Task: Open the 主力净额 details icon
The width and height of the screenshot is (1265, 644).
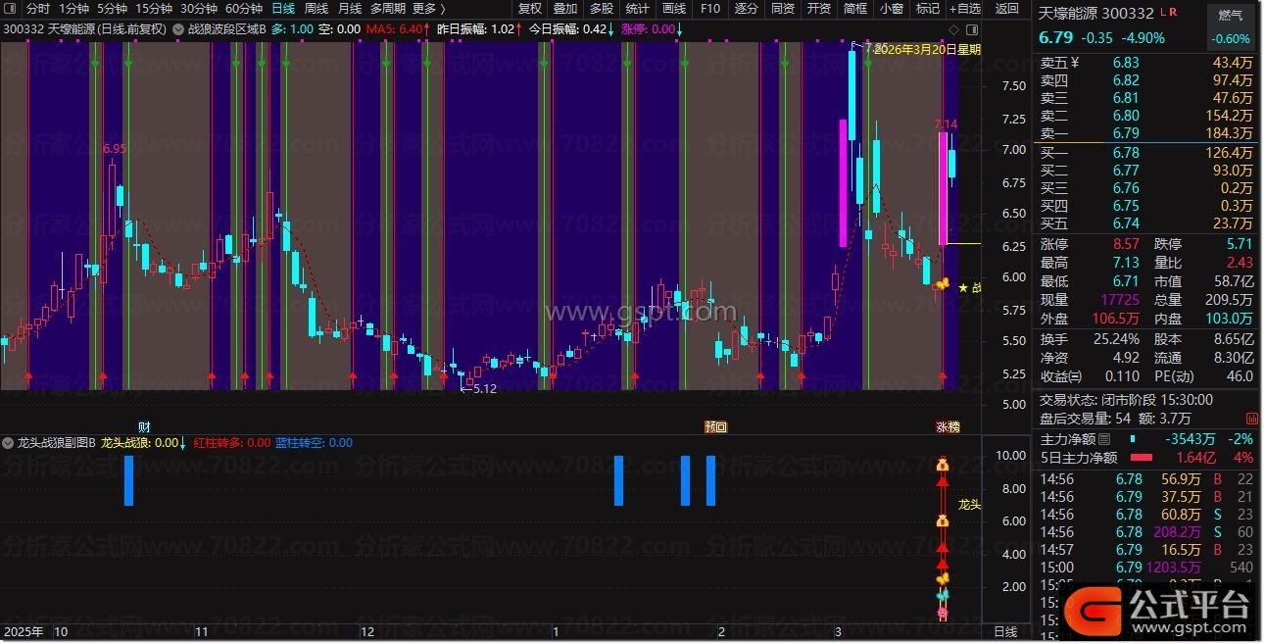Action: [x=1104, y=439]
